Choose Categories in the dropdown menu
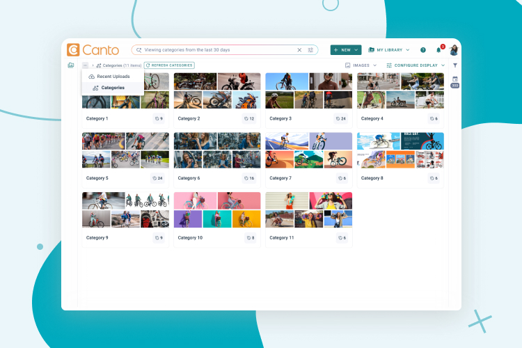The height and width of the screenshot is (348, 522). (112, 88)
